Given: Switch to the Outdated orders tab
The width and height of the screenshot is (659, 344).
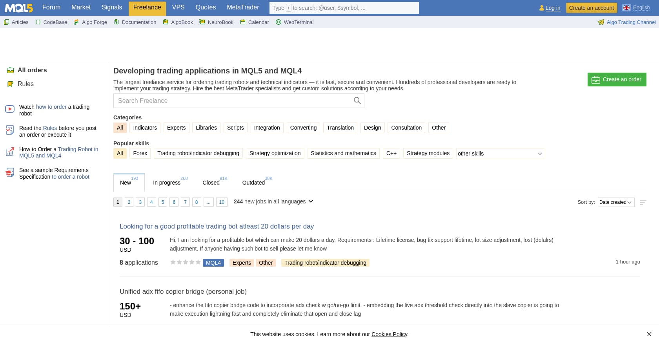Looking at the screenshot, I should coord(253,183).
